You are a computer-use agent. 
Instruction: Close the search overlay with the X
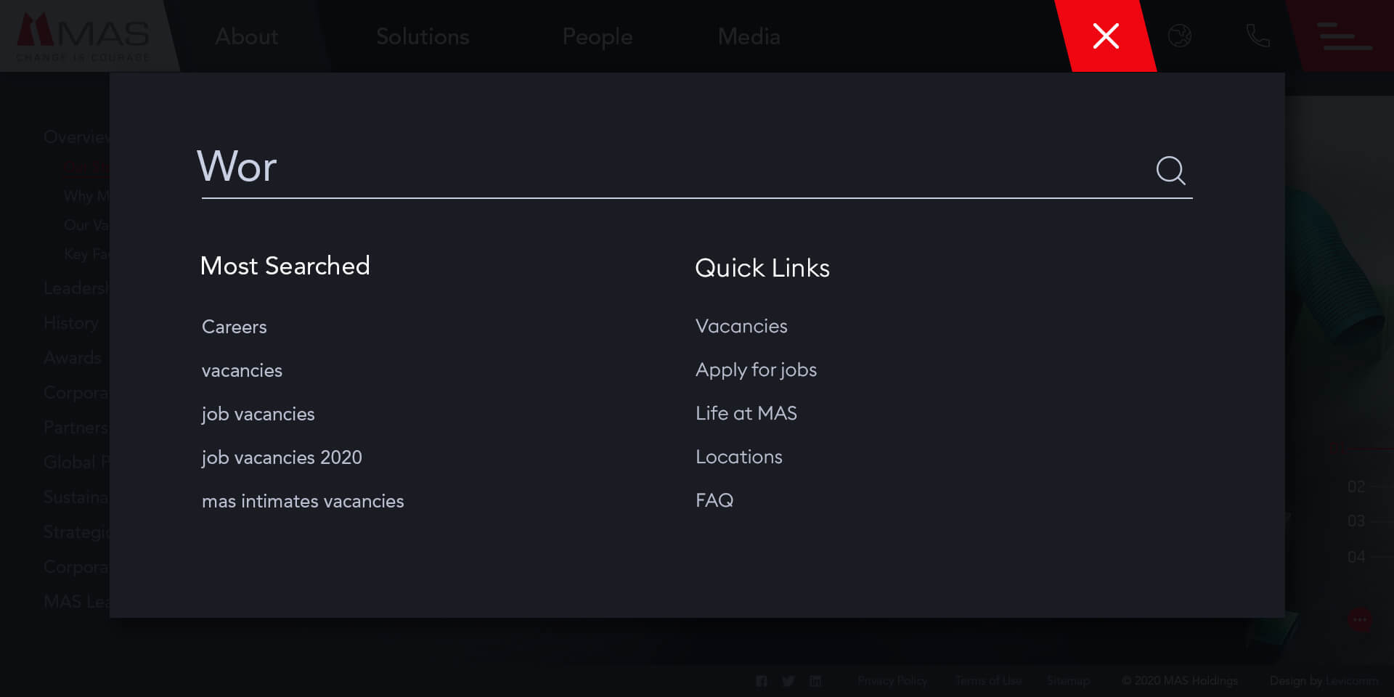coord(1105,36)
